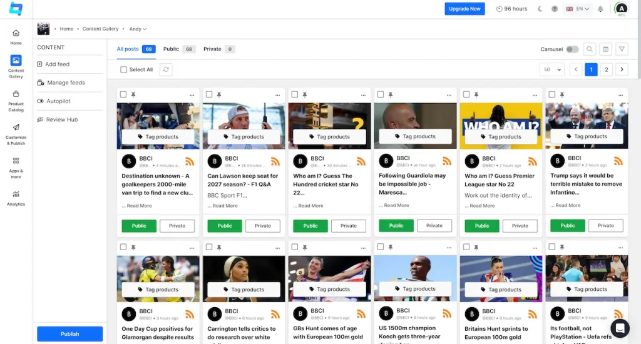Screen dimensions: 641x344
Task: Pin the One Day Cup positives post
Action: pyautogui.click(x=133, y=247)
